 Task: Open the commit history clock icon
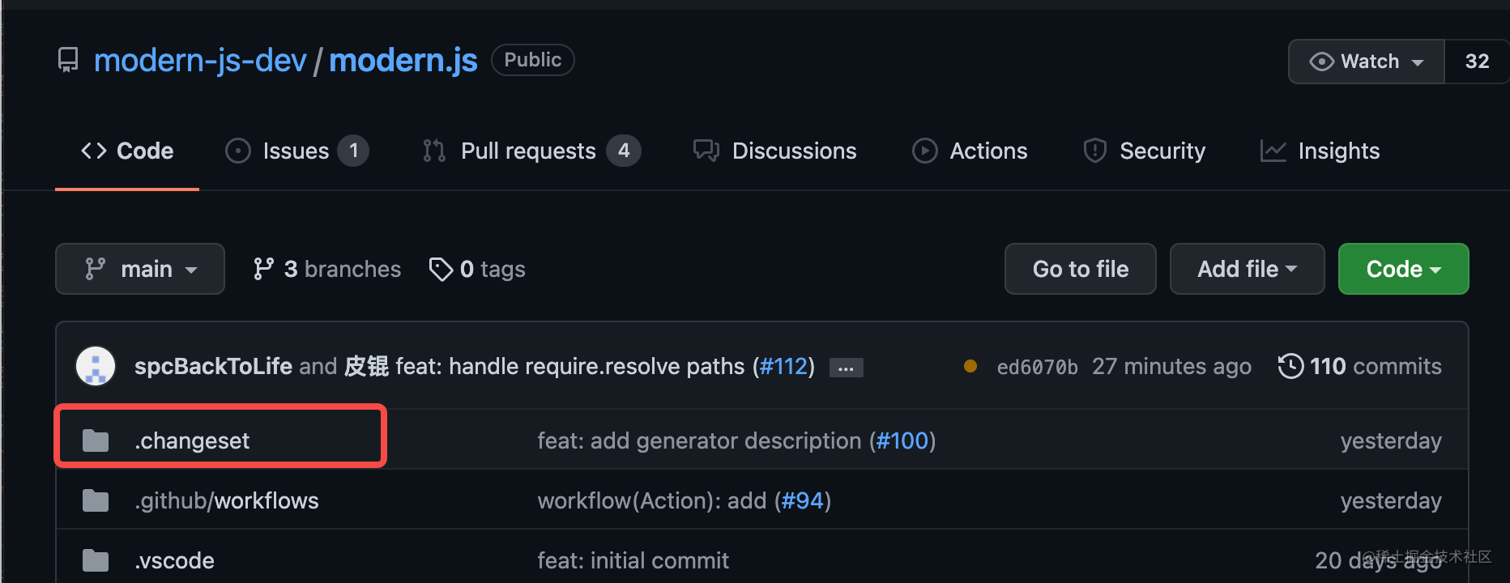point(1290,366)
